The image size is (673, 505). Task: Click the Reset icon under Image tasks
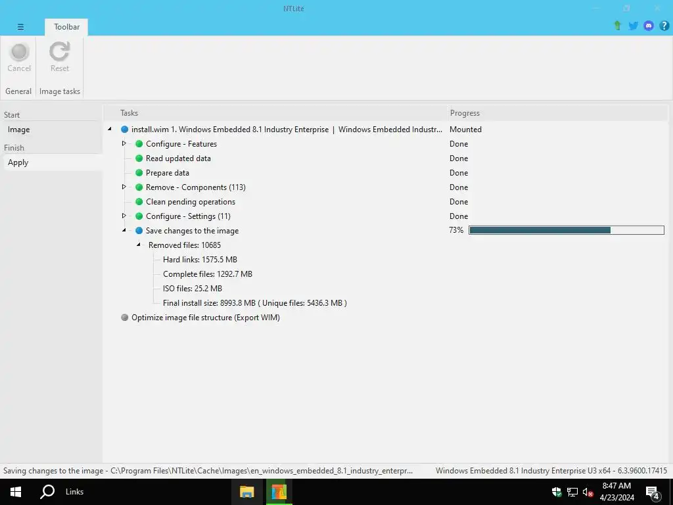pos(59,51)
